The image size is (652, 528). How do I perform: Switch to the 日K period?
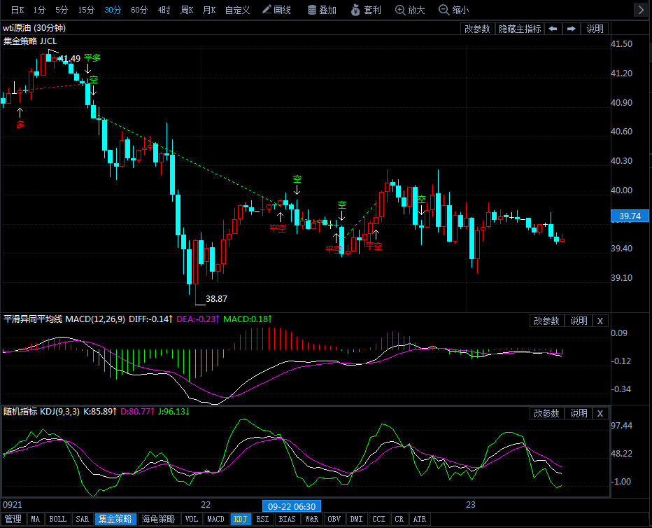click(x=15, y=10)
